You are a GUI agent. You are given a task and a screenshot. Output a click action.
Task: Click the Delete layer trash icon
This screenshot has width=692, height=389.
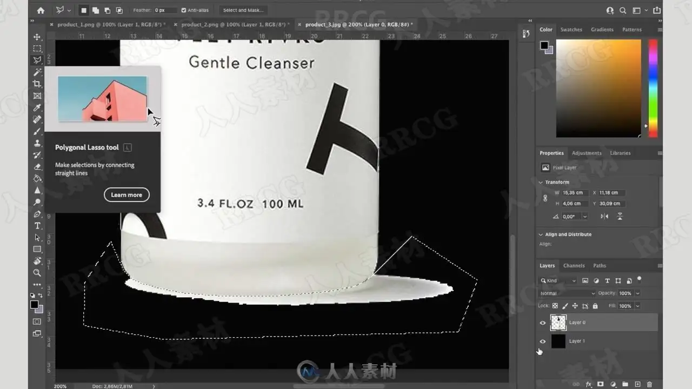click(x=649, y=384)
